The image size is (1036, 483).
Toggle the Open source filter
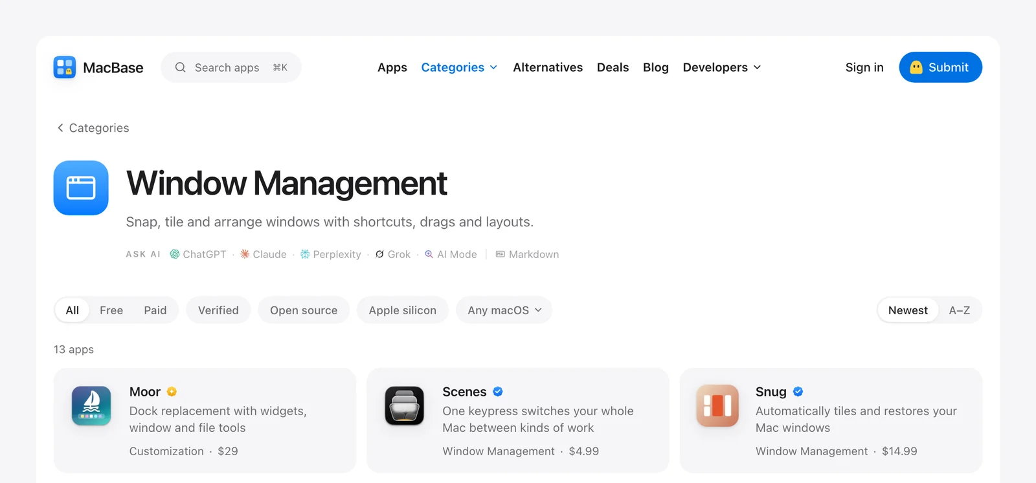[x=304, y=310]
